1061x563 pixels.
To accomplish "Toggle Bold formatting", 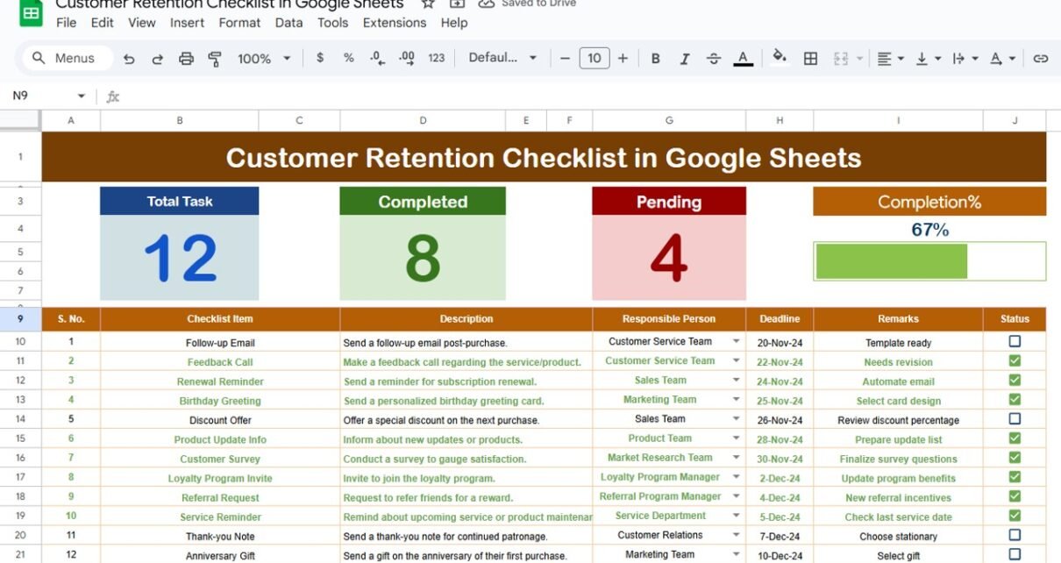I will (655, 59).
